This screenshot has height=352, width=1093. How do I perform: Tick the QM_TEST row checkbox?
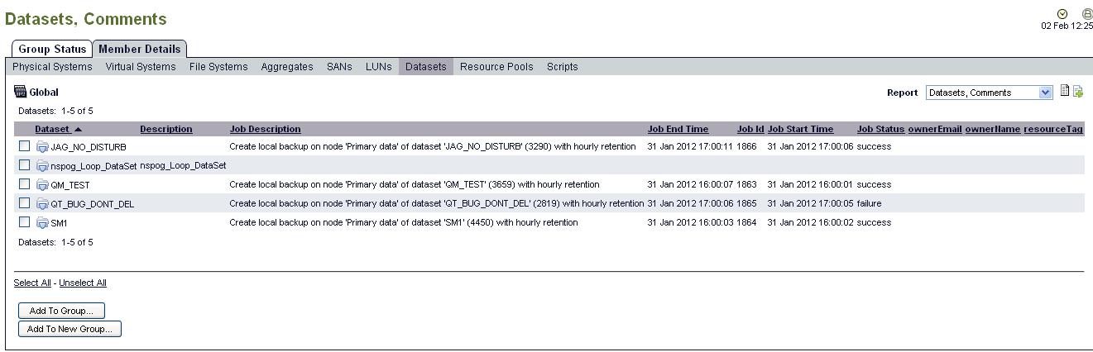click(x=24, y=183)
